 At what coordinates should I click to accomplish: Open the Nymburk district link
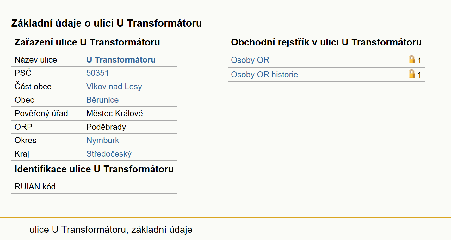click(103, 140)
